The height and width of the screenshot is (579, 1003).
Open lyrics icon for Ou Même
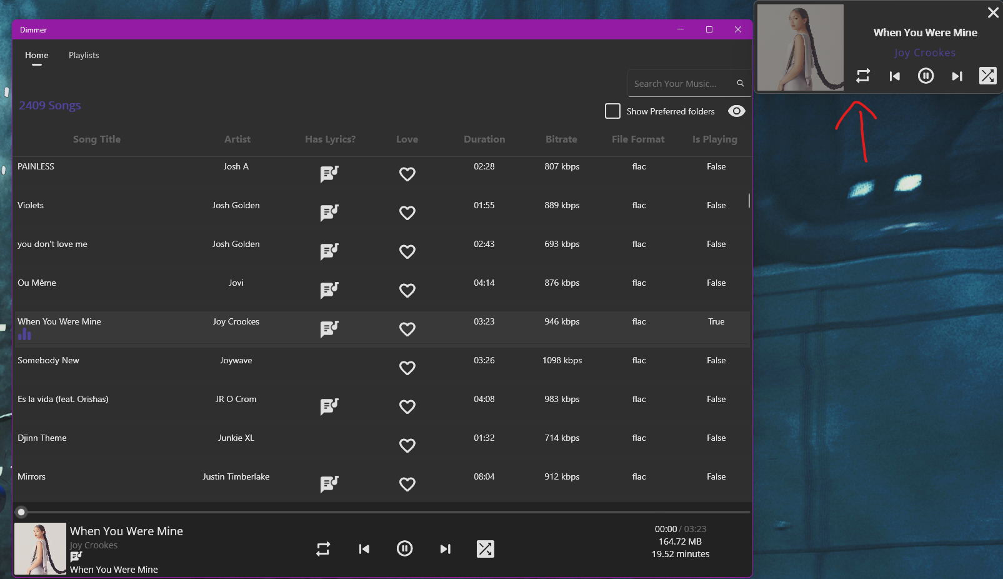tap(329, 290)
